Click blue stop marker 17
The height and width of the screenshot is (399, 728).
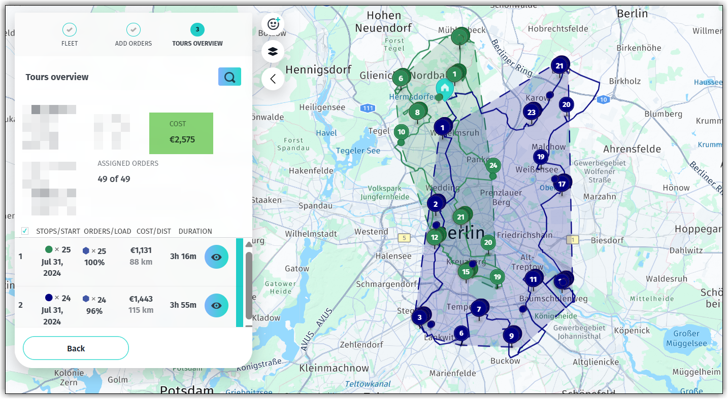(561, 184)
